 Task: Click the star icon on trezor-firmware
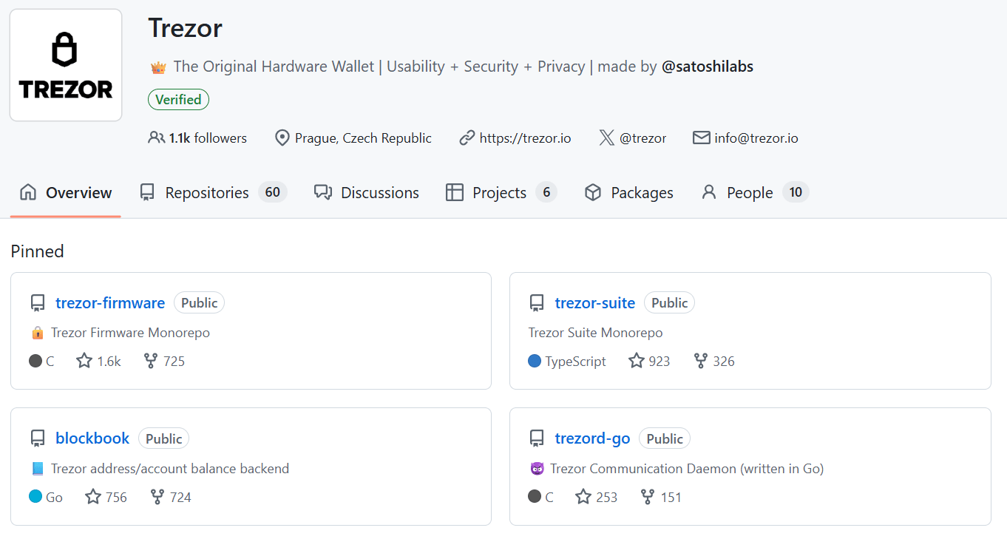[x=84, y=361]
